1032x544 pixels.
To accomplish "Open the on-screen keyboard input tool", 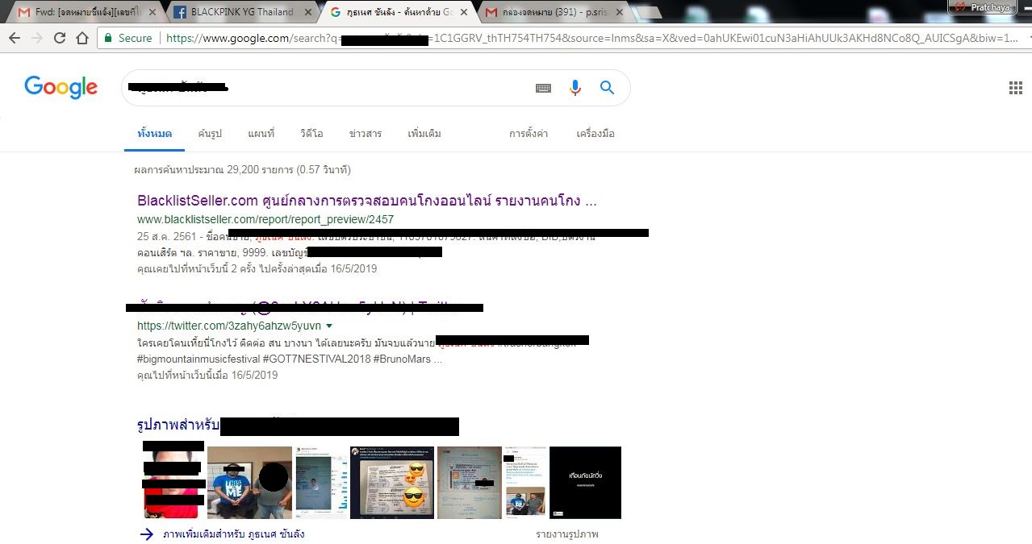I will 543,88.
